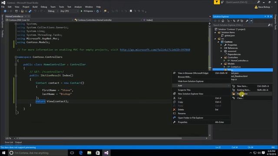Toggle the bookmark toolbar icon
Viewport: 278px width, 156px height.
coord(131,11)
